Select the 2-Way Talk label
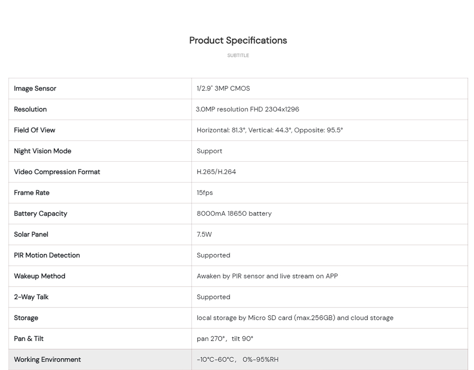 coord(31,297)
